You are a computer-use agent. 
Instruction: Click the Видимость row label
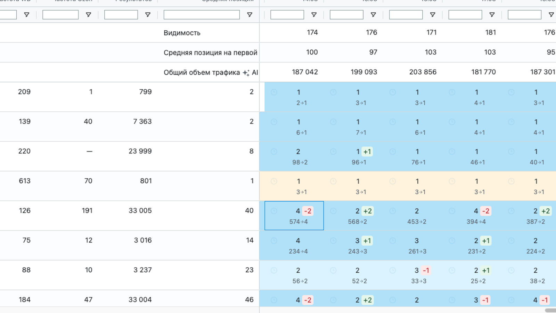pos(182,33)
